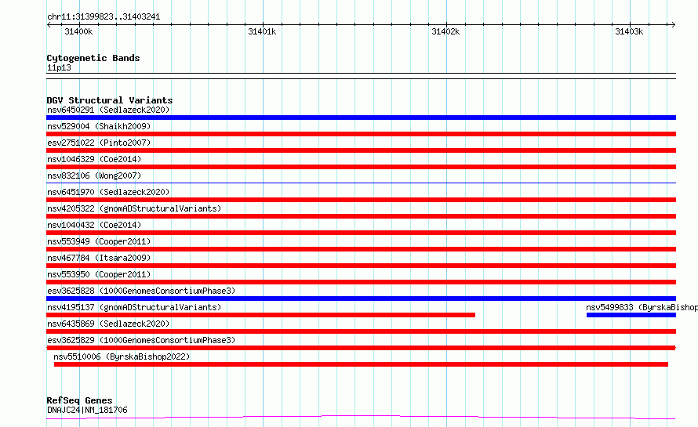The height and width of the screenshot is (427, 698).
Task: Select the blue bar for nsv6450291
Action: [361, 118]
